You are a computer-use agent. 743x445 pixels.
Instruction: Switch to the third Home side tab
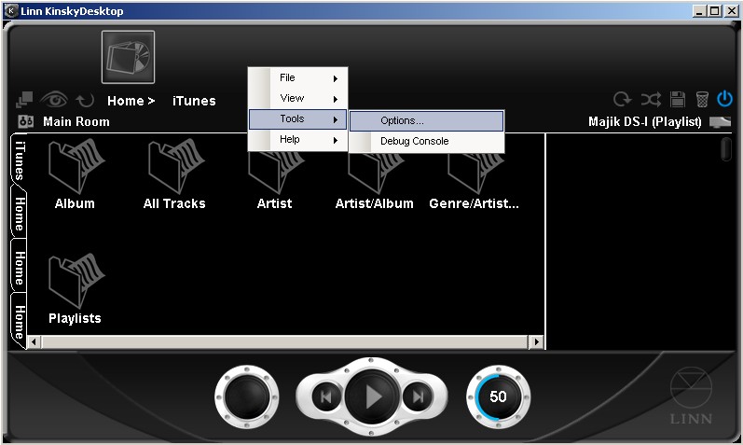[x=19, y=321]
